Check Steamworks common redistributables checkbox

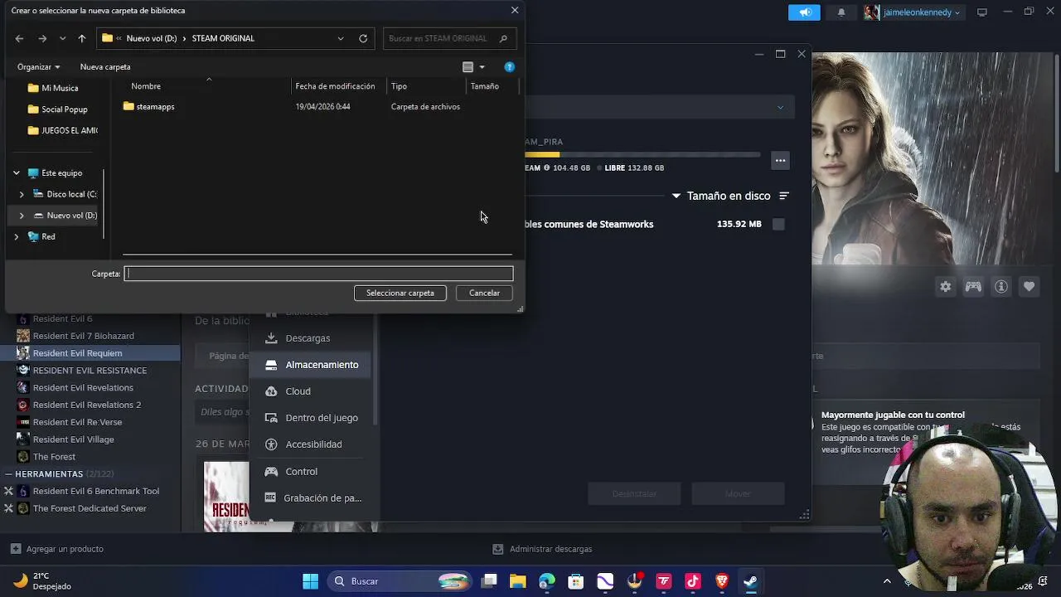click(778, 224)
